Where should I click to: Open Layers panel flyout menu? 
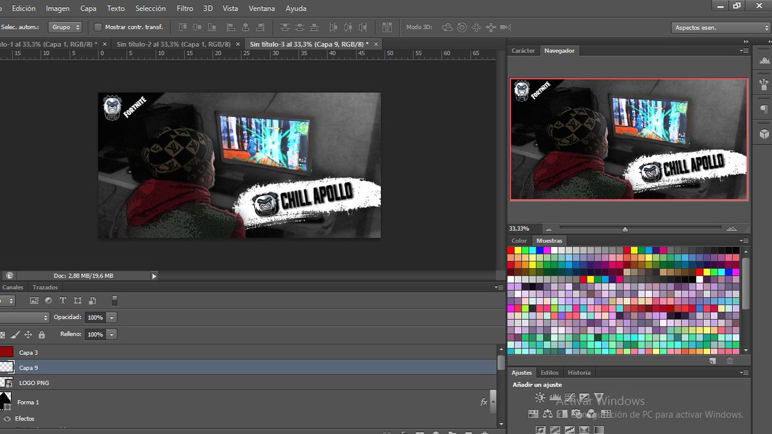(x=500, y=287)
